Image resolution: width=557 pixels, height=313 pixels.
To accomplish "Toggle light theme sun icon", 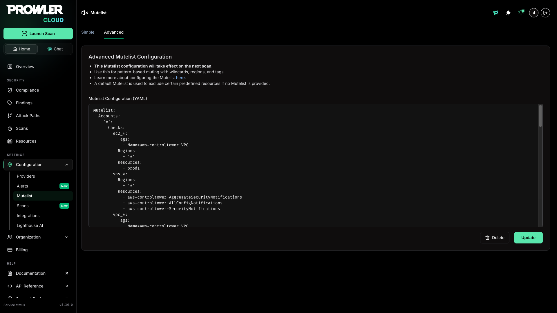I will pyautogui.click(x=508, y=13).
